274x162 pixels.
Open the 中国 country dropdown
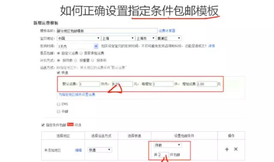[79, 38]
